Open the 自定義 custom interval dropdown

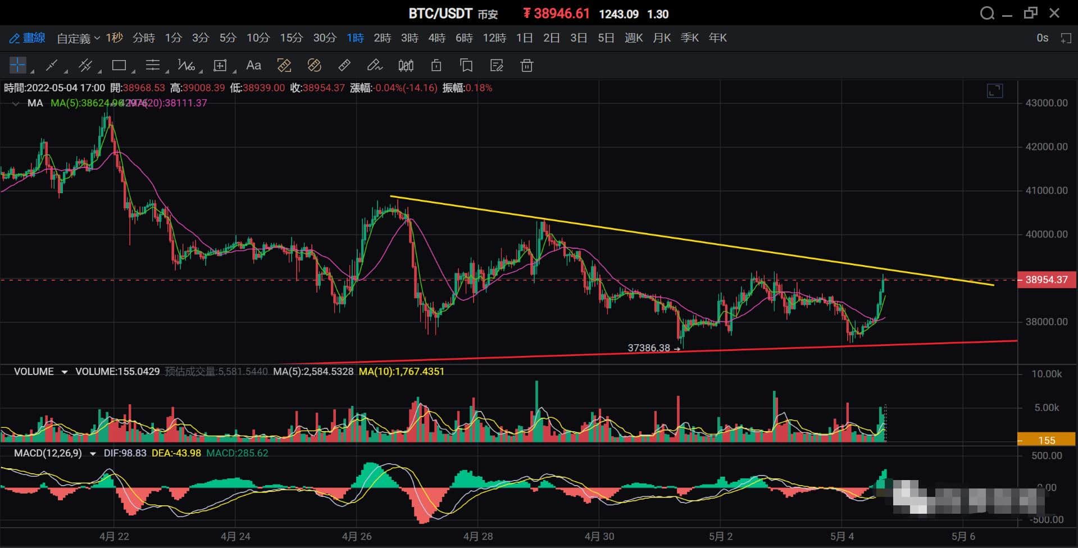[78, 38]
